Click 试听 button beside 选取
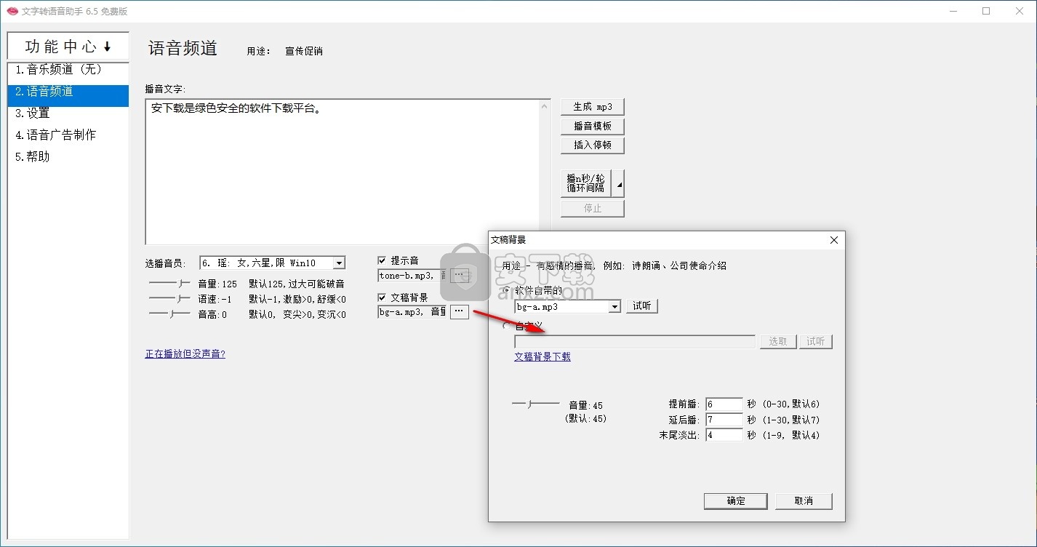The width and height of the screenshot is (1037, 547). point(816,341)
